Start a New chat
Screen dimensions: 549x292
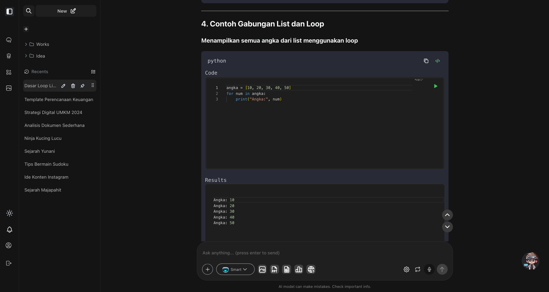tap(66, 11)
